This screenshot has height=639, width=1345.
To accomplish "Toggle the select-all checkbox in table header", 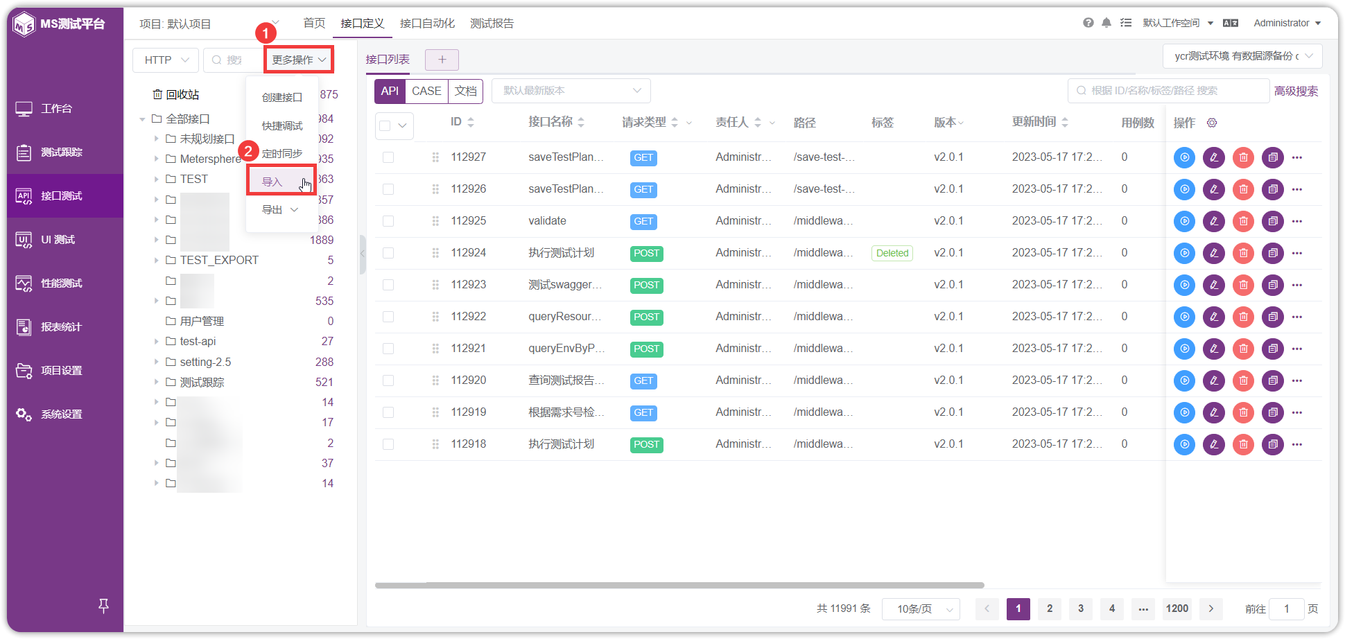I will 385,125.
